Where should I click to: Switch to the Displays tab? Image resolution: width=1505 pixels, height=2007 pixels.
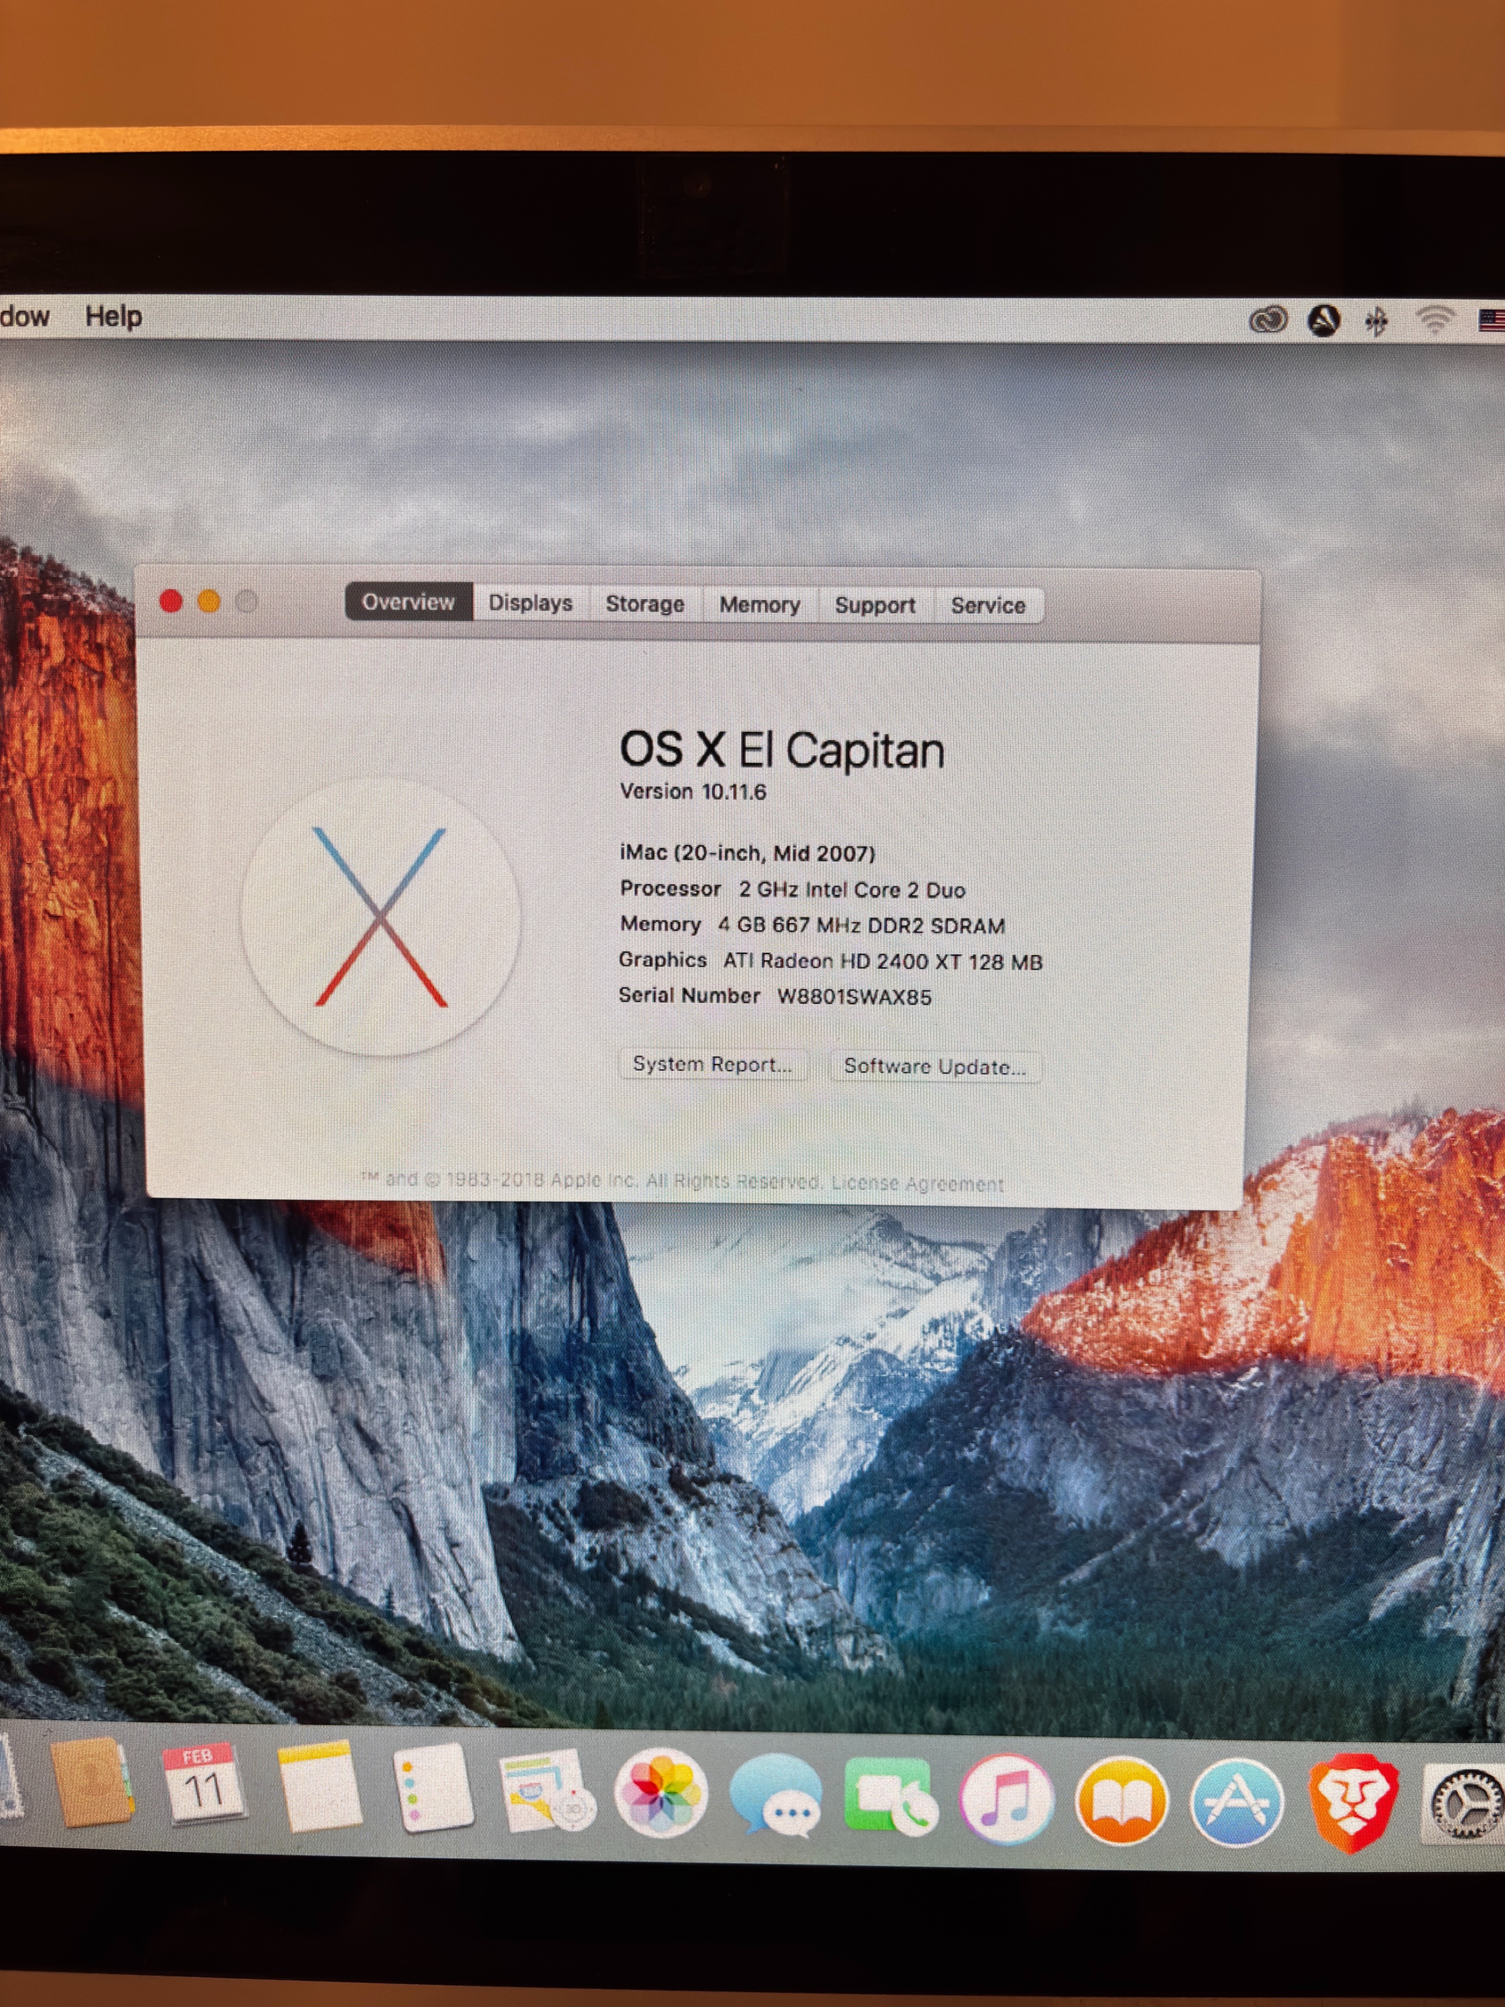tap(531, 603)
